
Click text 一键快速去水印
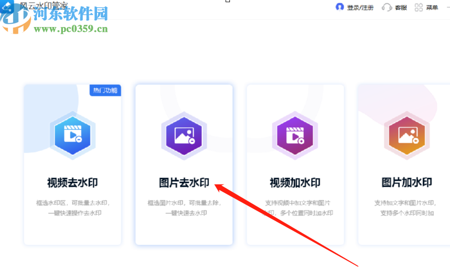186,213
